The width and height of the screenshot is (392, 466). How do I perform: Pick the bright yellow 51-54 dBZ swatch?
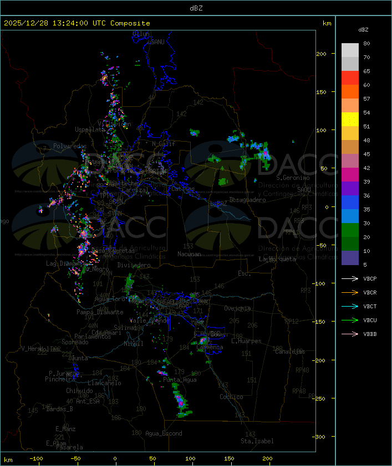click(x=350, y=120)
